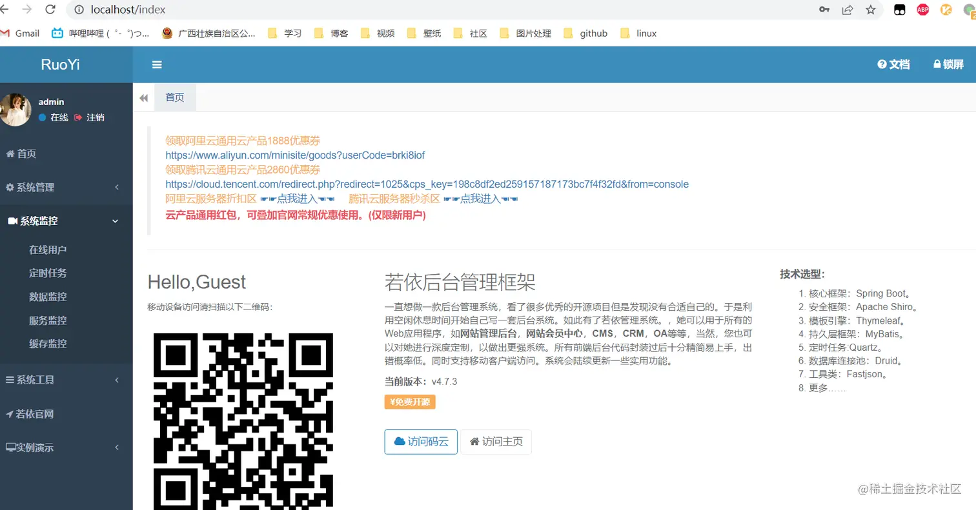Click the 在线 status indicator
Viewport: 976px width, 510px height.
pyautogui.click(x=53, y=117)
